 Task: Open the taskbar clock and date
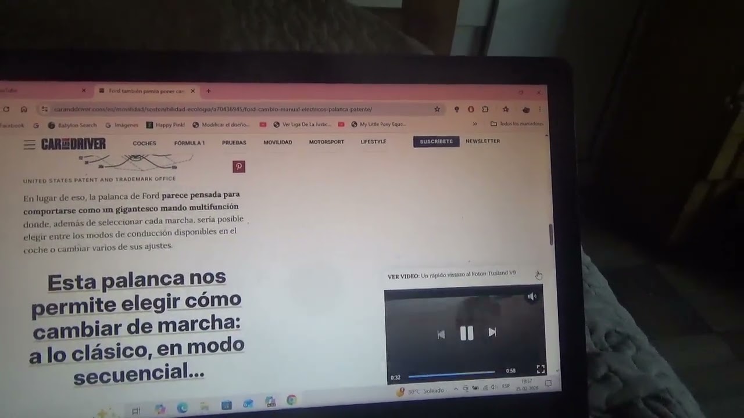point(527,385)
